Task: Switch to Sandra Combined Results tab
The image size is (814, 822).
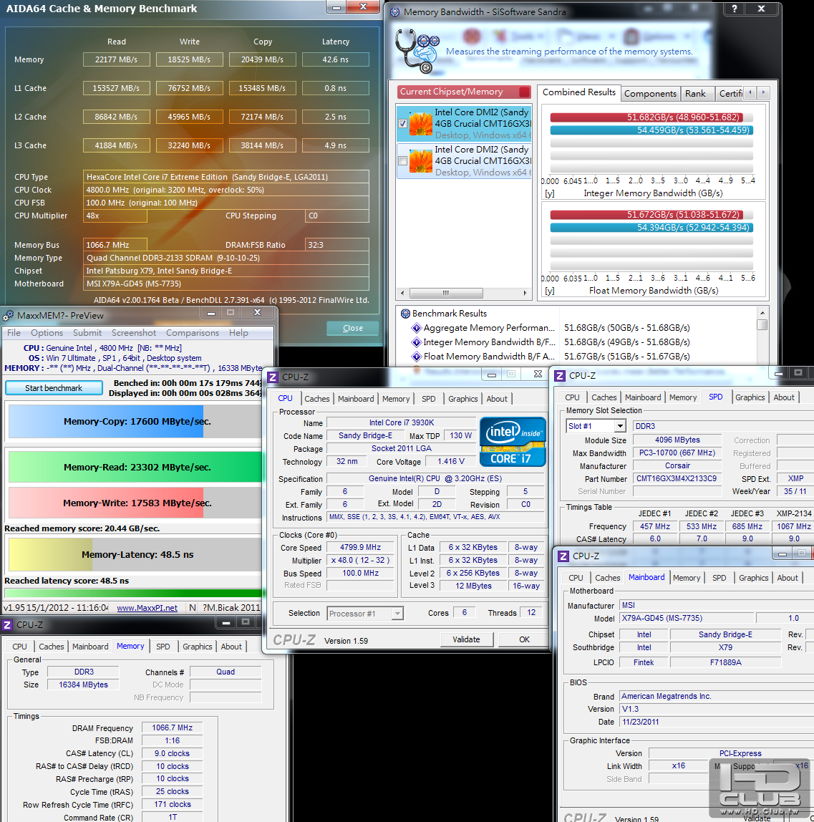Action: (579, 92)
